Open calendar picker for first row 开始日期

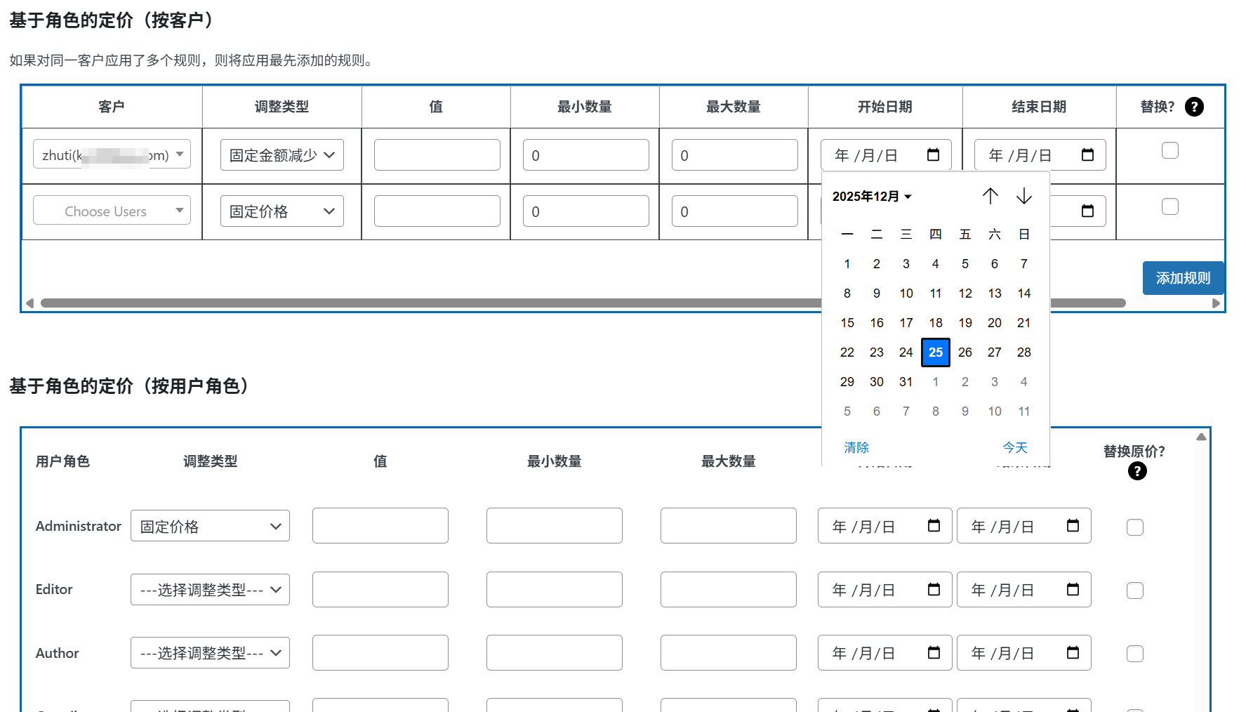pyautogui.click(x=933, y=154)
